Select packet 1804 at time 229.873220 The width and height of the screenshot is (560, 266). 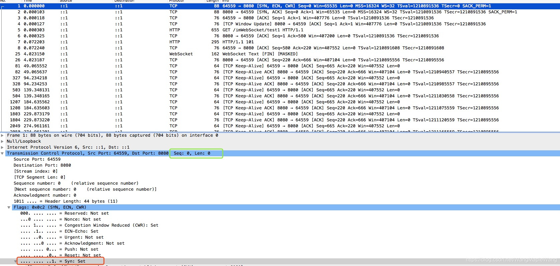click(x=280, y=120)
